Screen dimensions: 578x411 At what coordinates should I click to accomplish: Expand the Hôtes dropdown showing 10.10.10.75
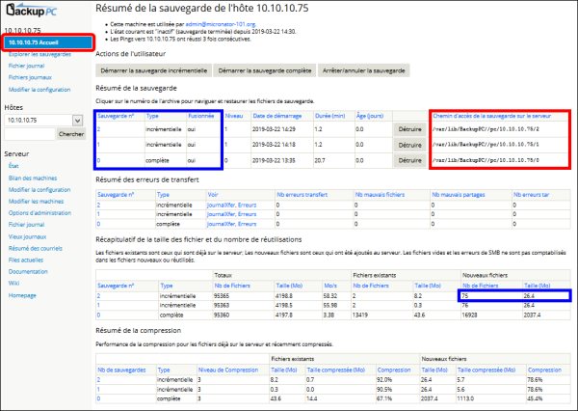[x=43, y=120]
